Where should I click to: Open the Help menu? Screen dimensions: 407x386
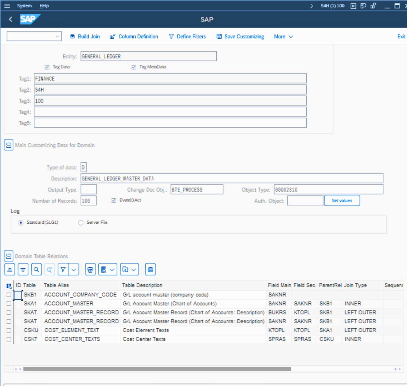coord(44,6)
